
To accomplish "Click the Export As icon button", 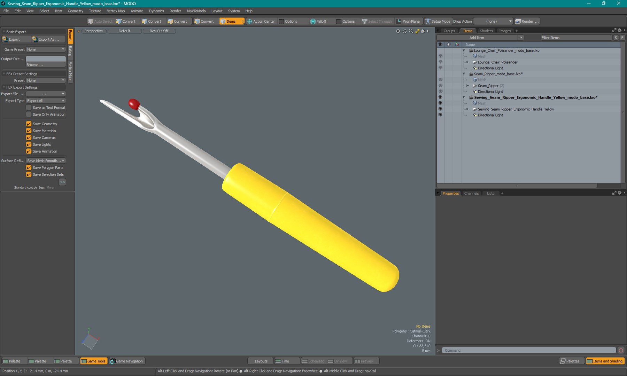I will point(48,39).
